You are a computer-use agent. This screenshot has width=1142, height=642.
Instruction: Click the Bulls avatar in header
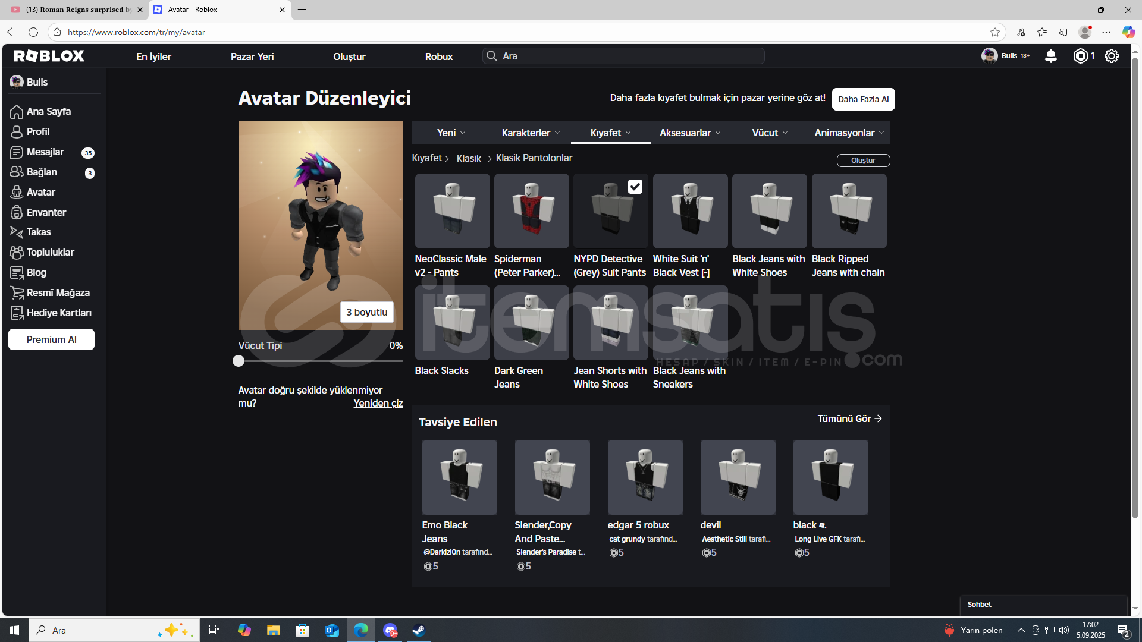click(x=989, y=56)
